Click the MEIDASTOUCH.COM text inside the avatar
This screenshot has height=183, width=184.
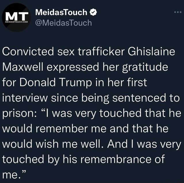pyautogui.click(x=16, y=22)
